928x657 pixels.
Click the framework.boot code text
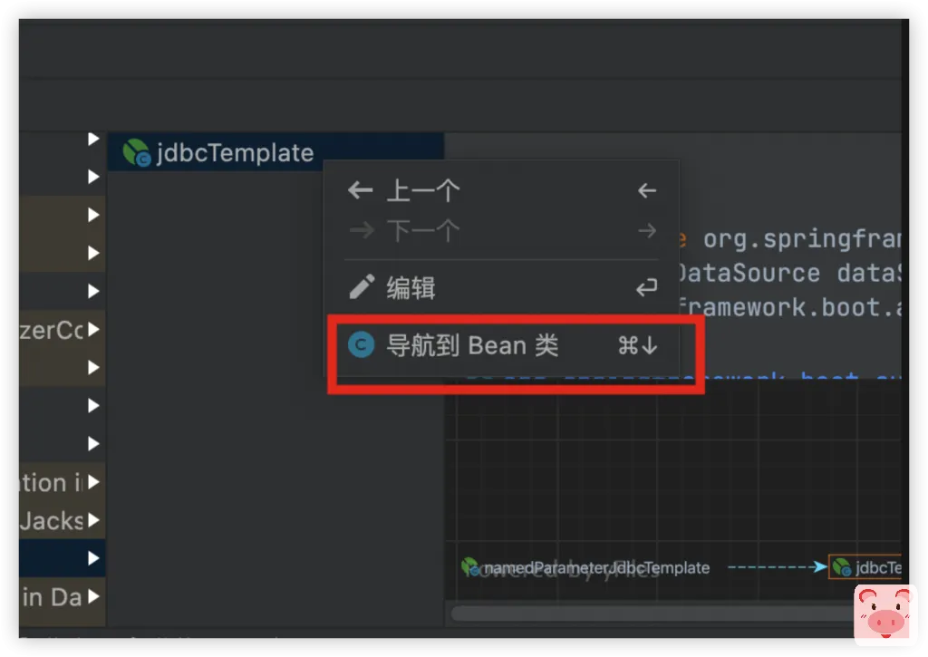coord(789,308)
